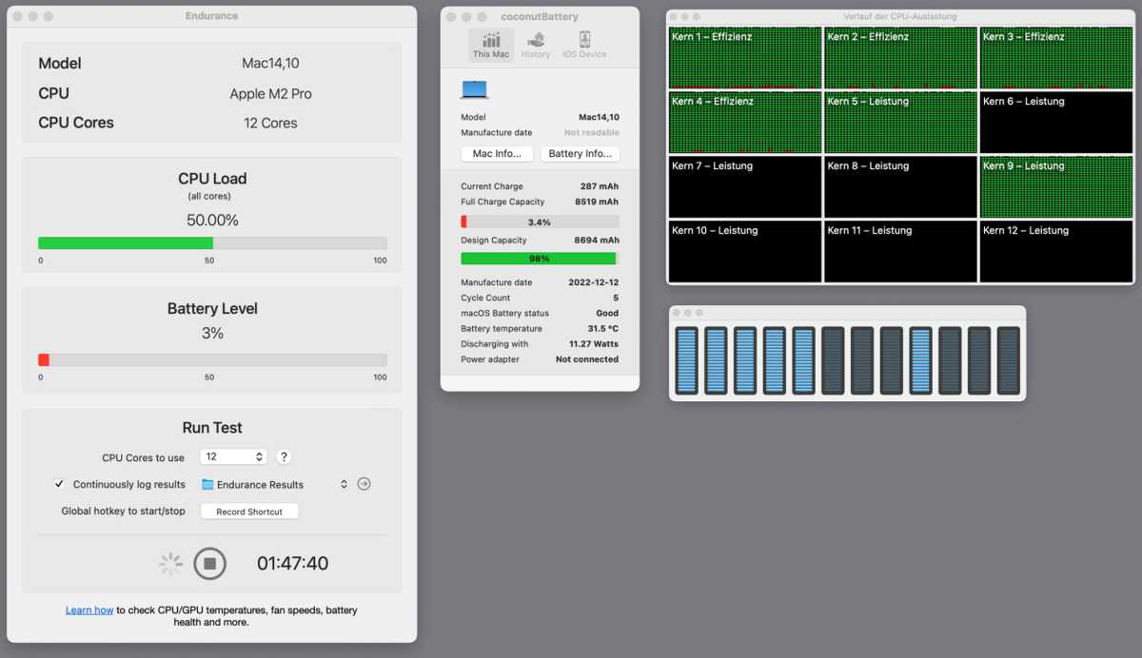Click the "Not readable" manufacture date value
The image size is (1142, 658).
592,132
